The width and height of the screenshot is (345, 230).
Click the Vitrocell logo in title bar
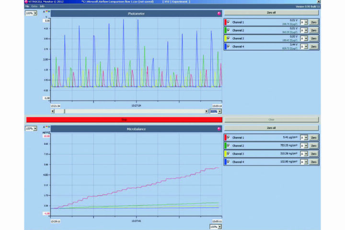coord(26,2)
